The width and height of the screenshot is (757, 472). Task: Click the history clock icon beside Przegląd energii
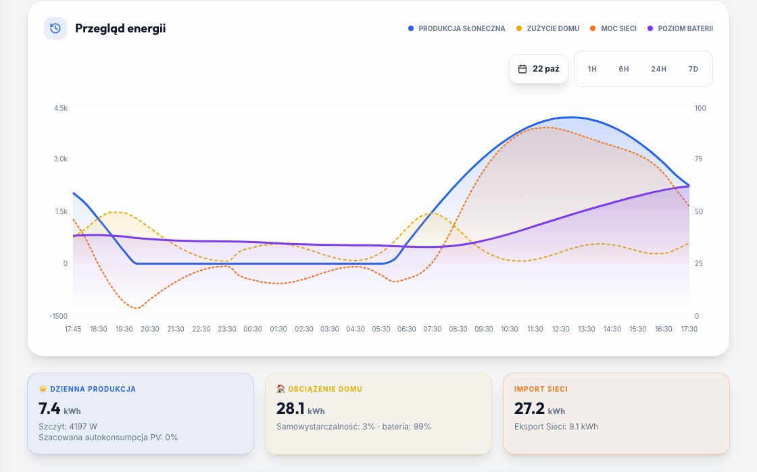tap(55, 28)
